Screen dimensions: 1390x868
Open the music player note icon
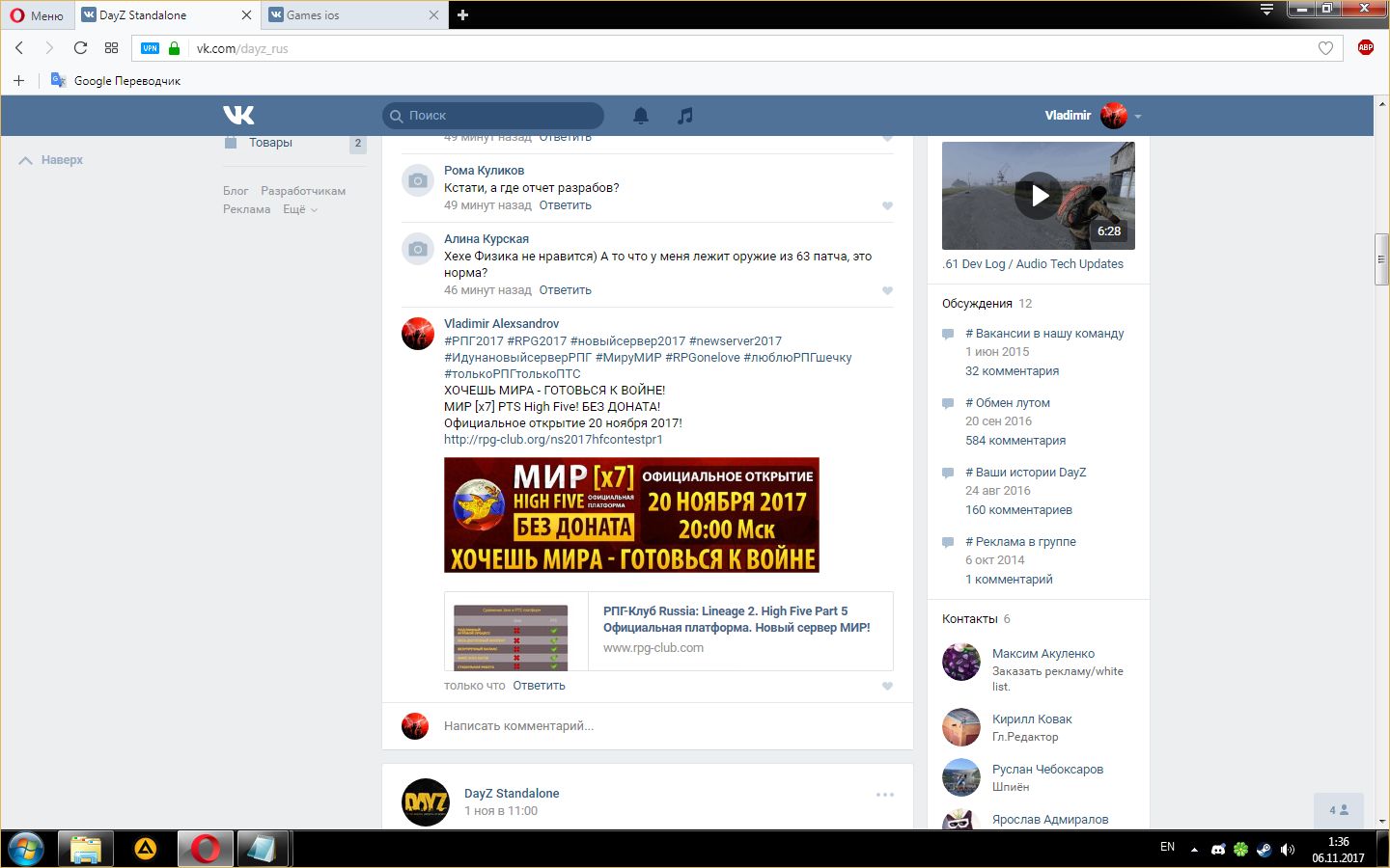(685, 116)
